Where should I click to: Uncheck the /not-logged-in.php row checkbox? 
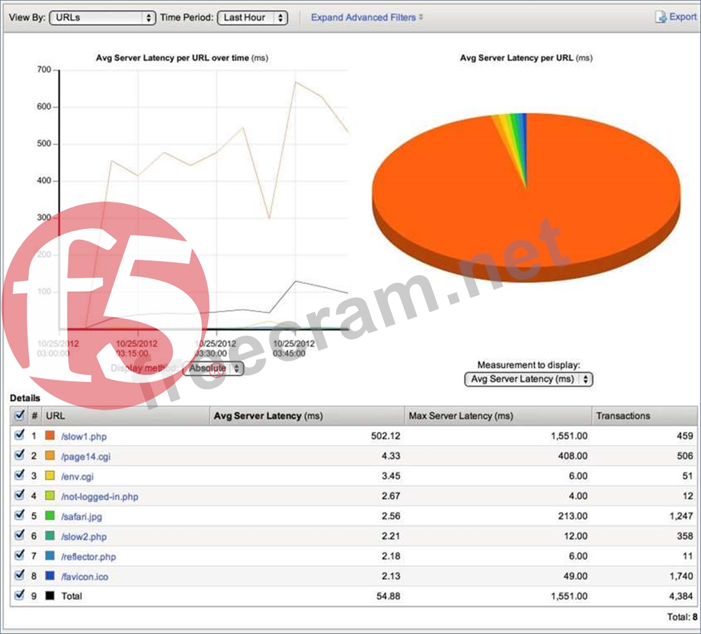tap(19, 495)
